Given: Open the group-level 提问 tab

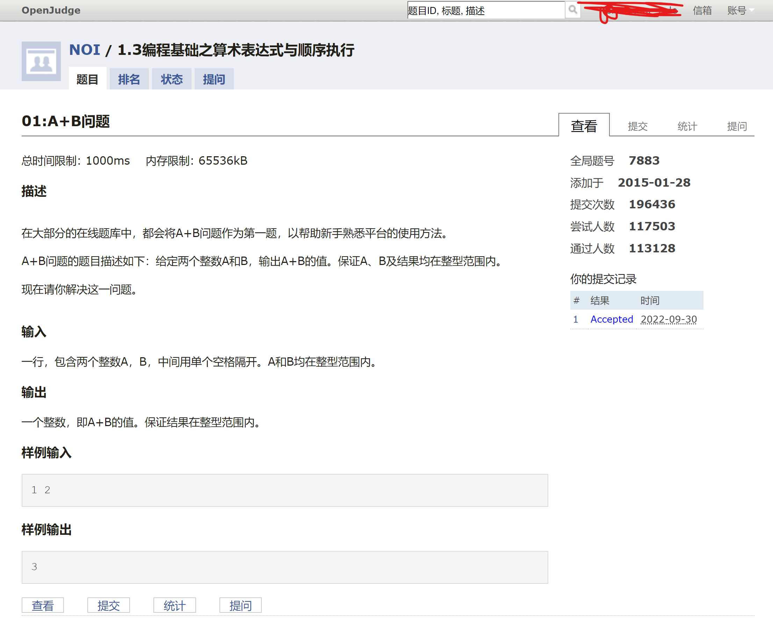Looking at the screenshot, I should pyautogui.click(x=214, y=79).
